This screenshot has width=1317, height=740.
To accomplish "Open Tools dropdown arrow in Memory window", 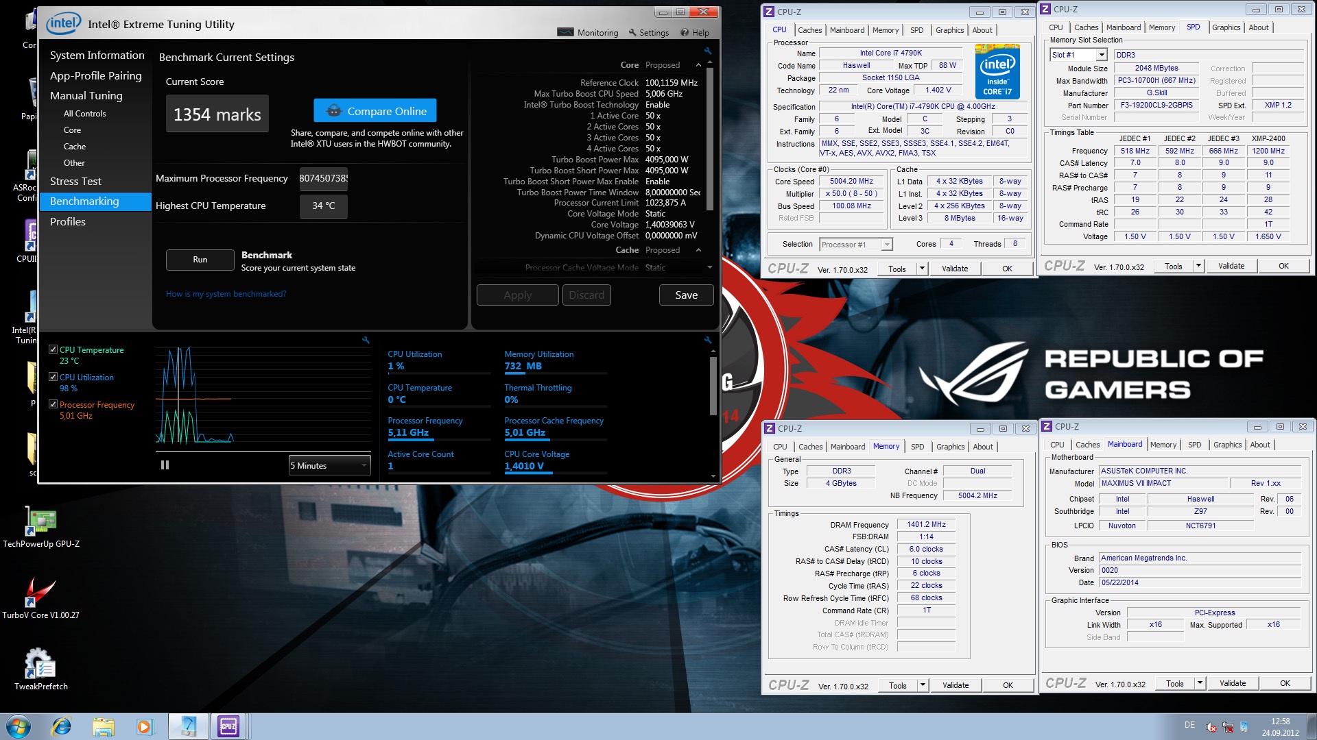I will click(x=923, y=685).
